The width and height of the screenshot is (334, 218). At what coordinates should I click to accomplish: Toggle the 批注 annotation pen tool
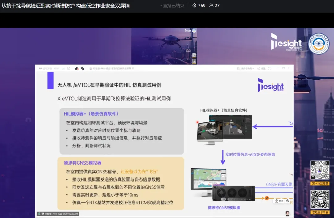coord(278,201)
